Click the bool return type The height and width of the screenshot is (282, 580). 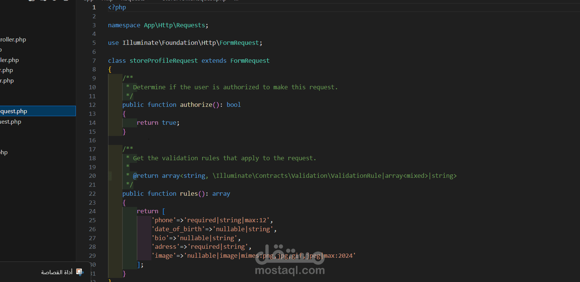click(234, 105)
